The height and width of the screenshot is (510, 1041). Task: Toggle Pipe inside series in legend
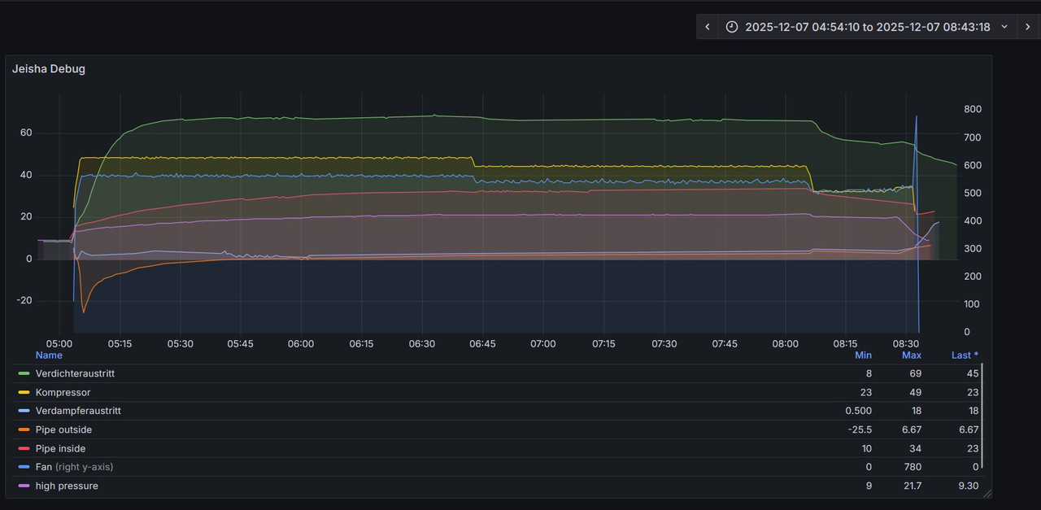coord(60,449)
